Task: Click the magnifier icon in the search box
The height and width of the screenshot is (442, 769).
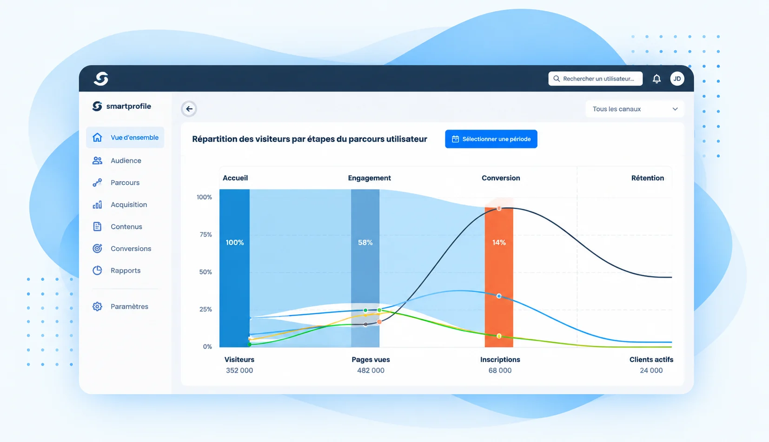Action: [x=557, y=79]
